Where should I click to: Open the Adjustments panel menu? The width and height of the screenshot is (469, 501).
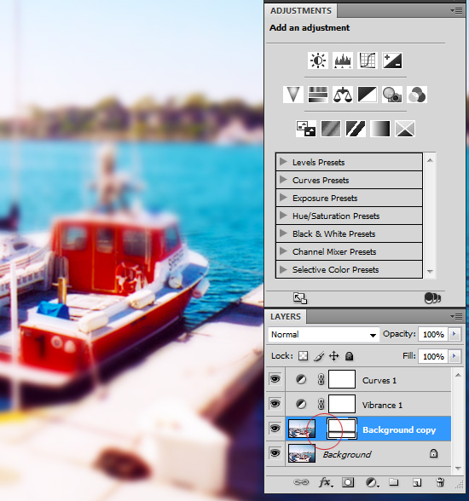[x=456, y=10]
